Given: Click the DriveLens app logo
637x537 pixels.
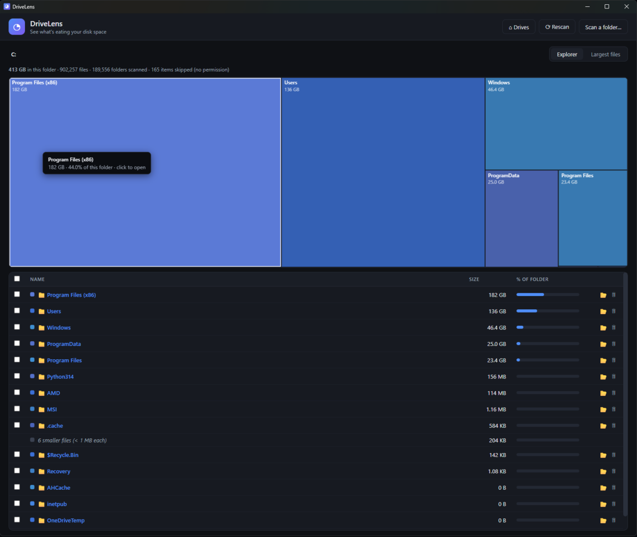Looking at the screenshot, I should coord(16,27).
